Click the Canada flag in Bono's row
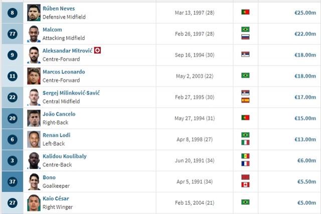 click(245, 185)
